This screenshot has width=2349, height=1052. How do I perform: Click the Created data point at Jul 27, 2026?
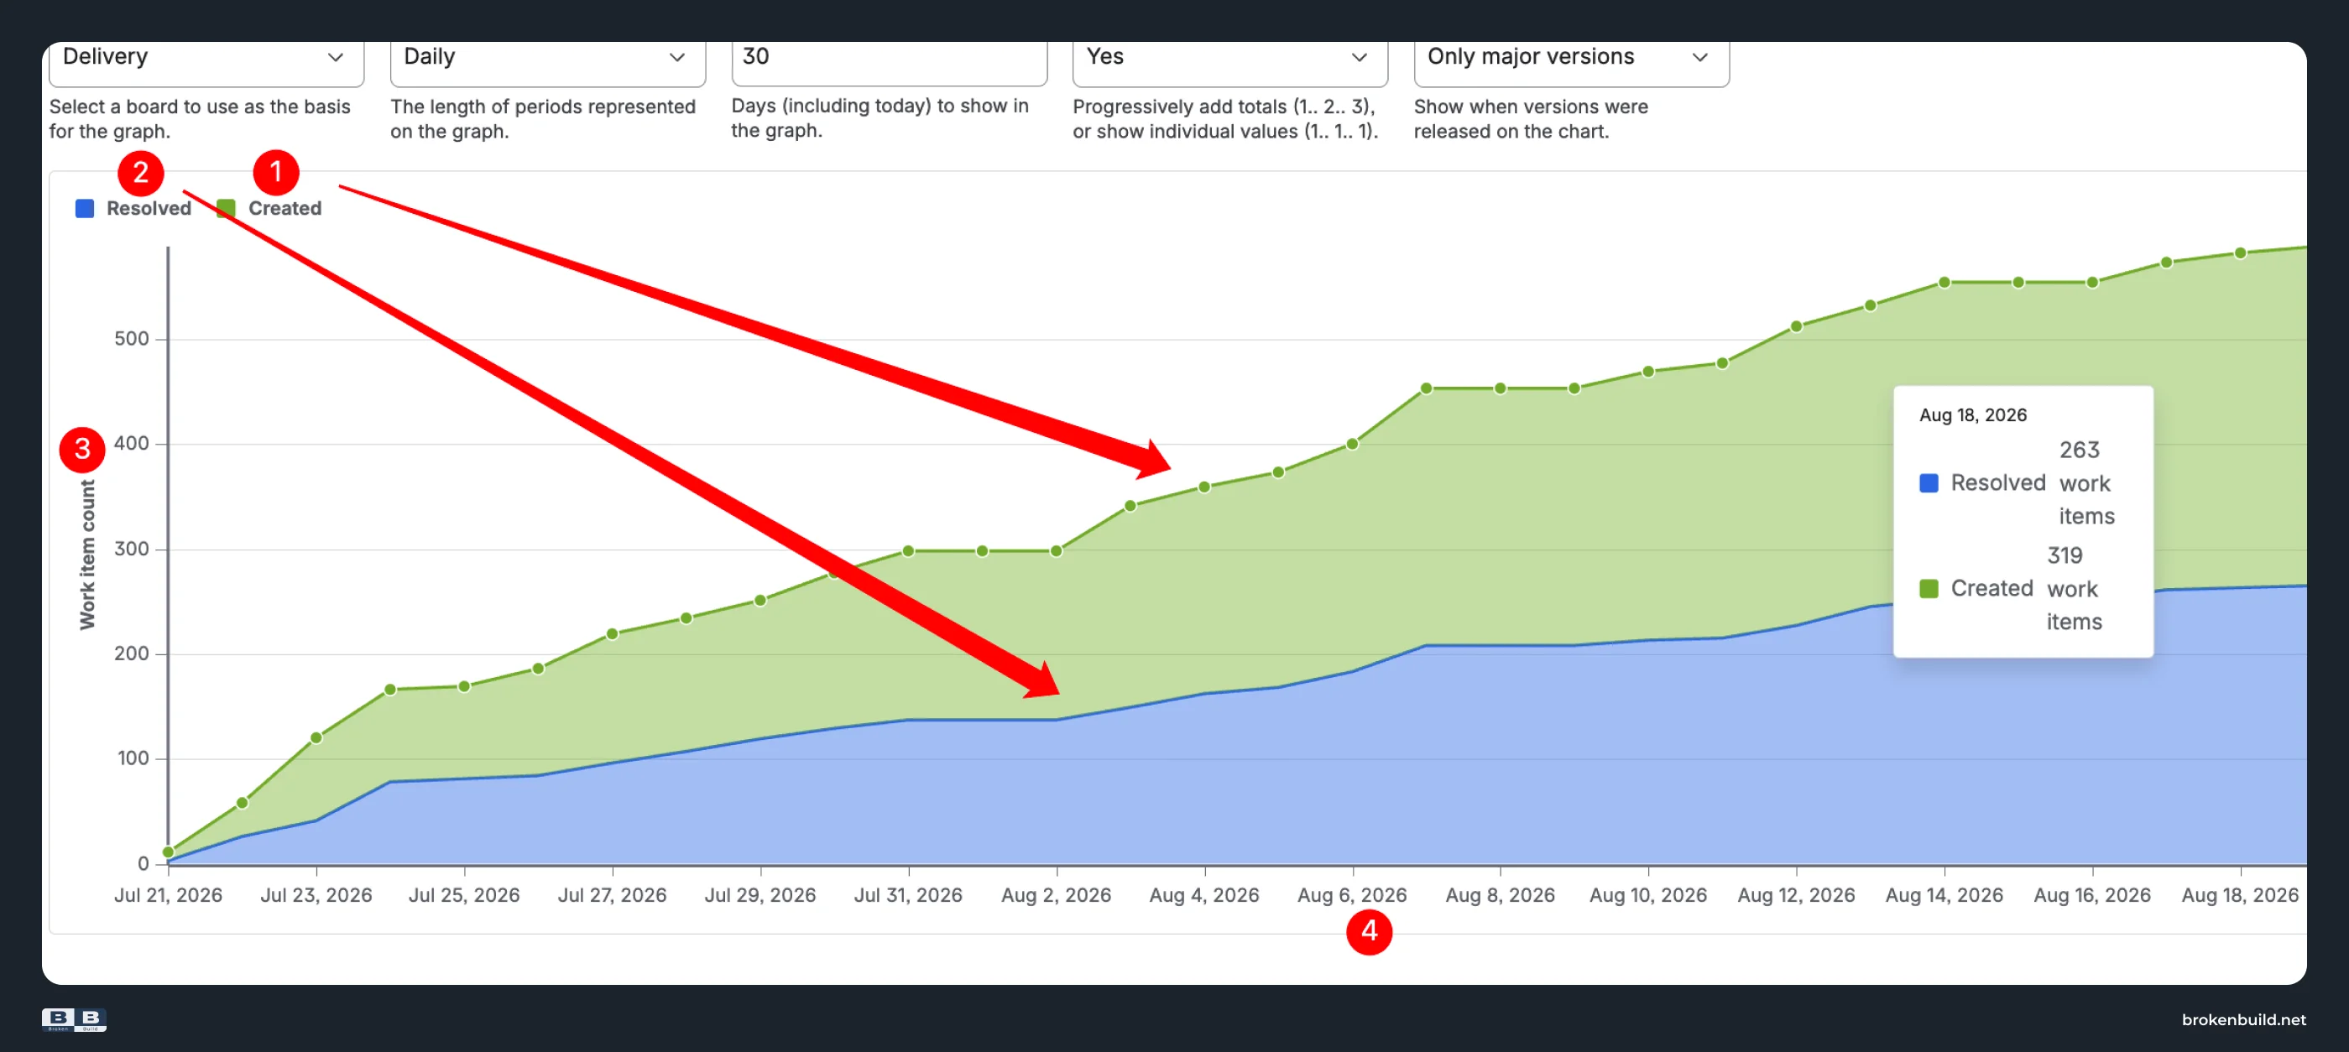pos(613,633)
